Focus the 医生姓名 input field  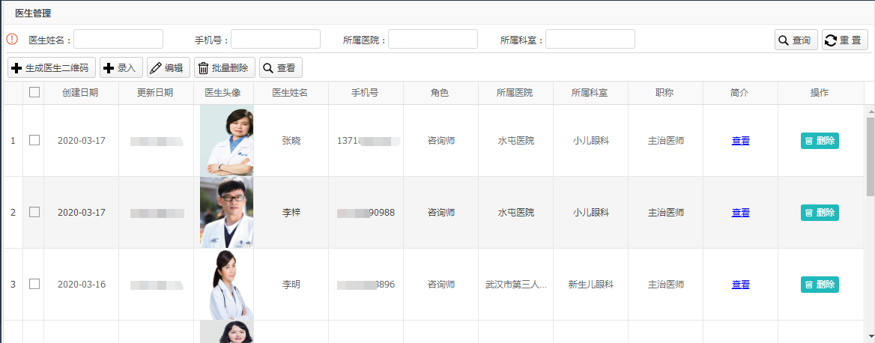point(118,39)
